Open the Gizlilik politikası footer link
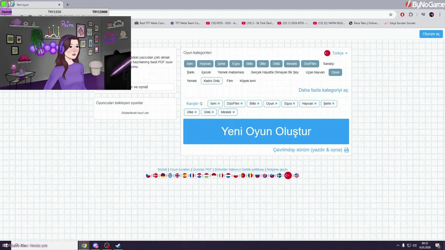445x250 pixels. (x=253, y=169)
